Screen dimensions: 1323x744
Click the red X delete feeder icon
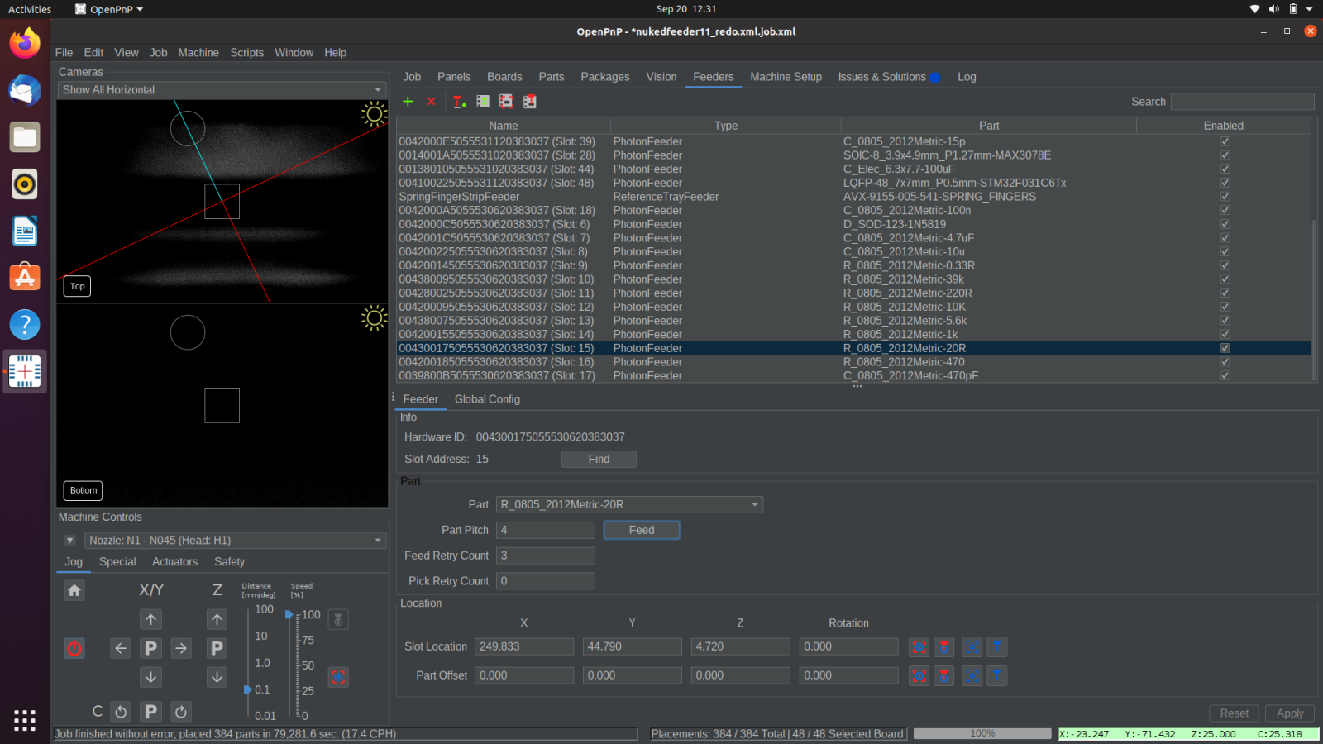click(431, 101)
